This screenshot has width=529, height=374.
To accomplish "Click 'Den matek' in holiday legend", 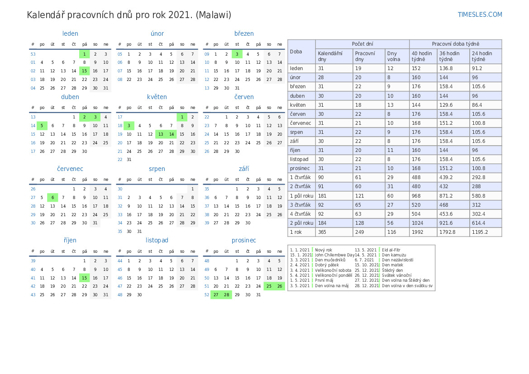I will (393, 265).
